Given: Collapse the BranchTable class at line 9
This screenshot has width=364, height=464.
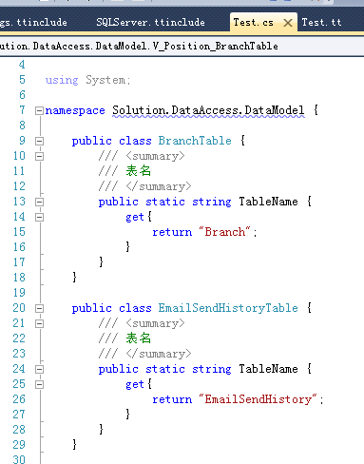Looking at the screenshot, I should click(x=39, y=141).
